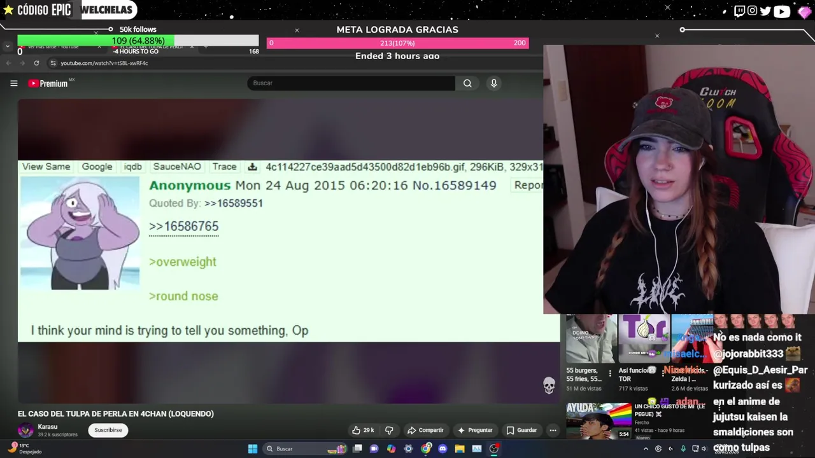Click the 'View Same' link in video

click(46, 167)
